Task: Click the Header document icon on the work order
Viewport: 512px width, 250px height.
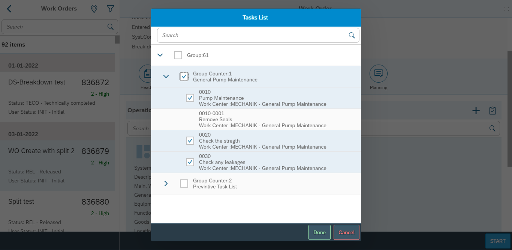Action: click(146, 74)
